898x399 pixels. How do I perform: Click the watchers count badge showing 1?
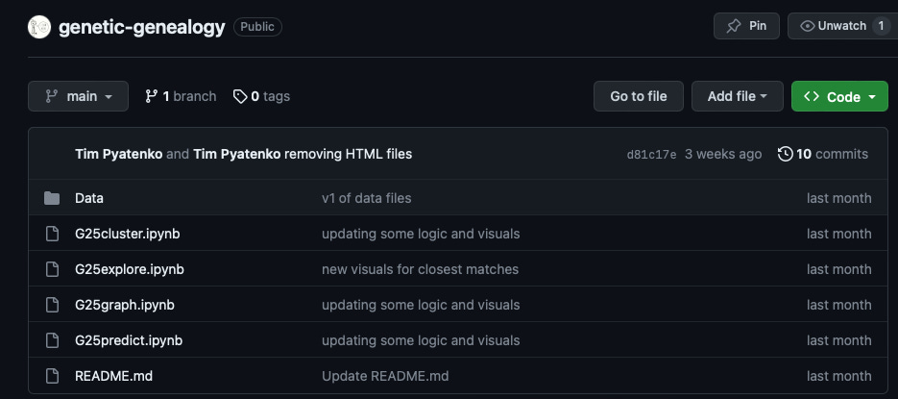tap(881, 26)
